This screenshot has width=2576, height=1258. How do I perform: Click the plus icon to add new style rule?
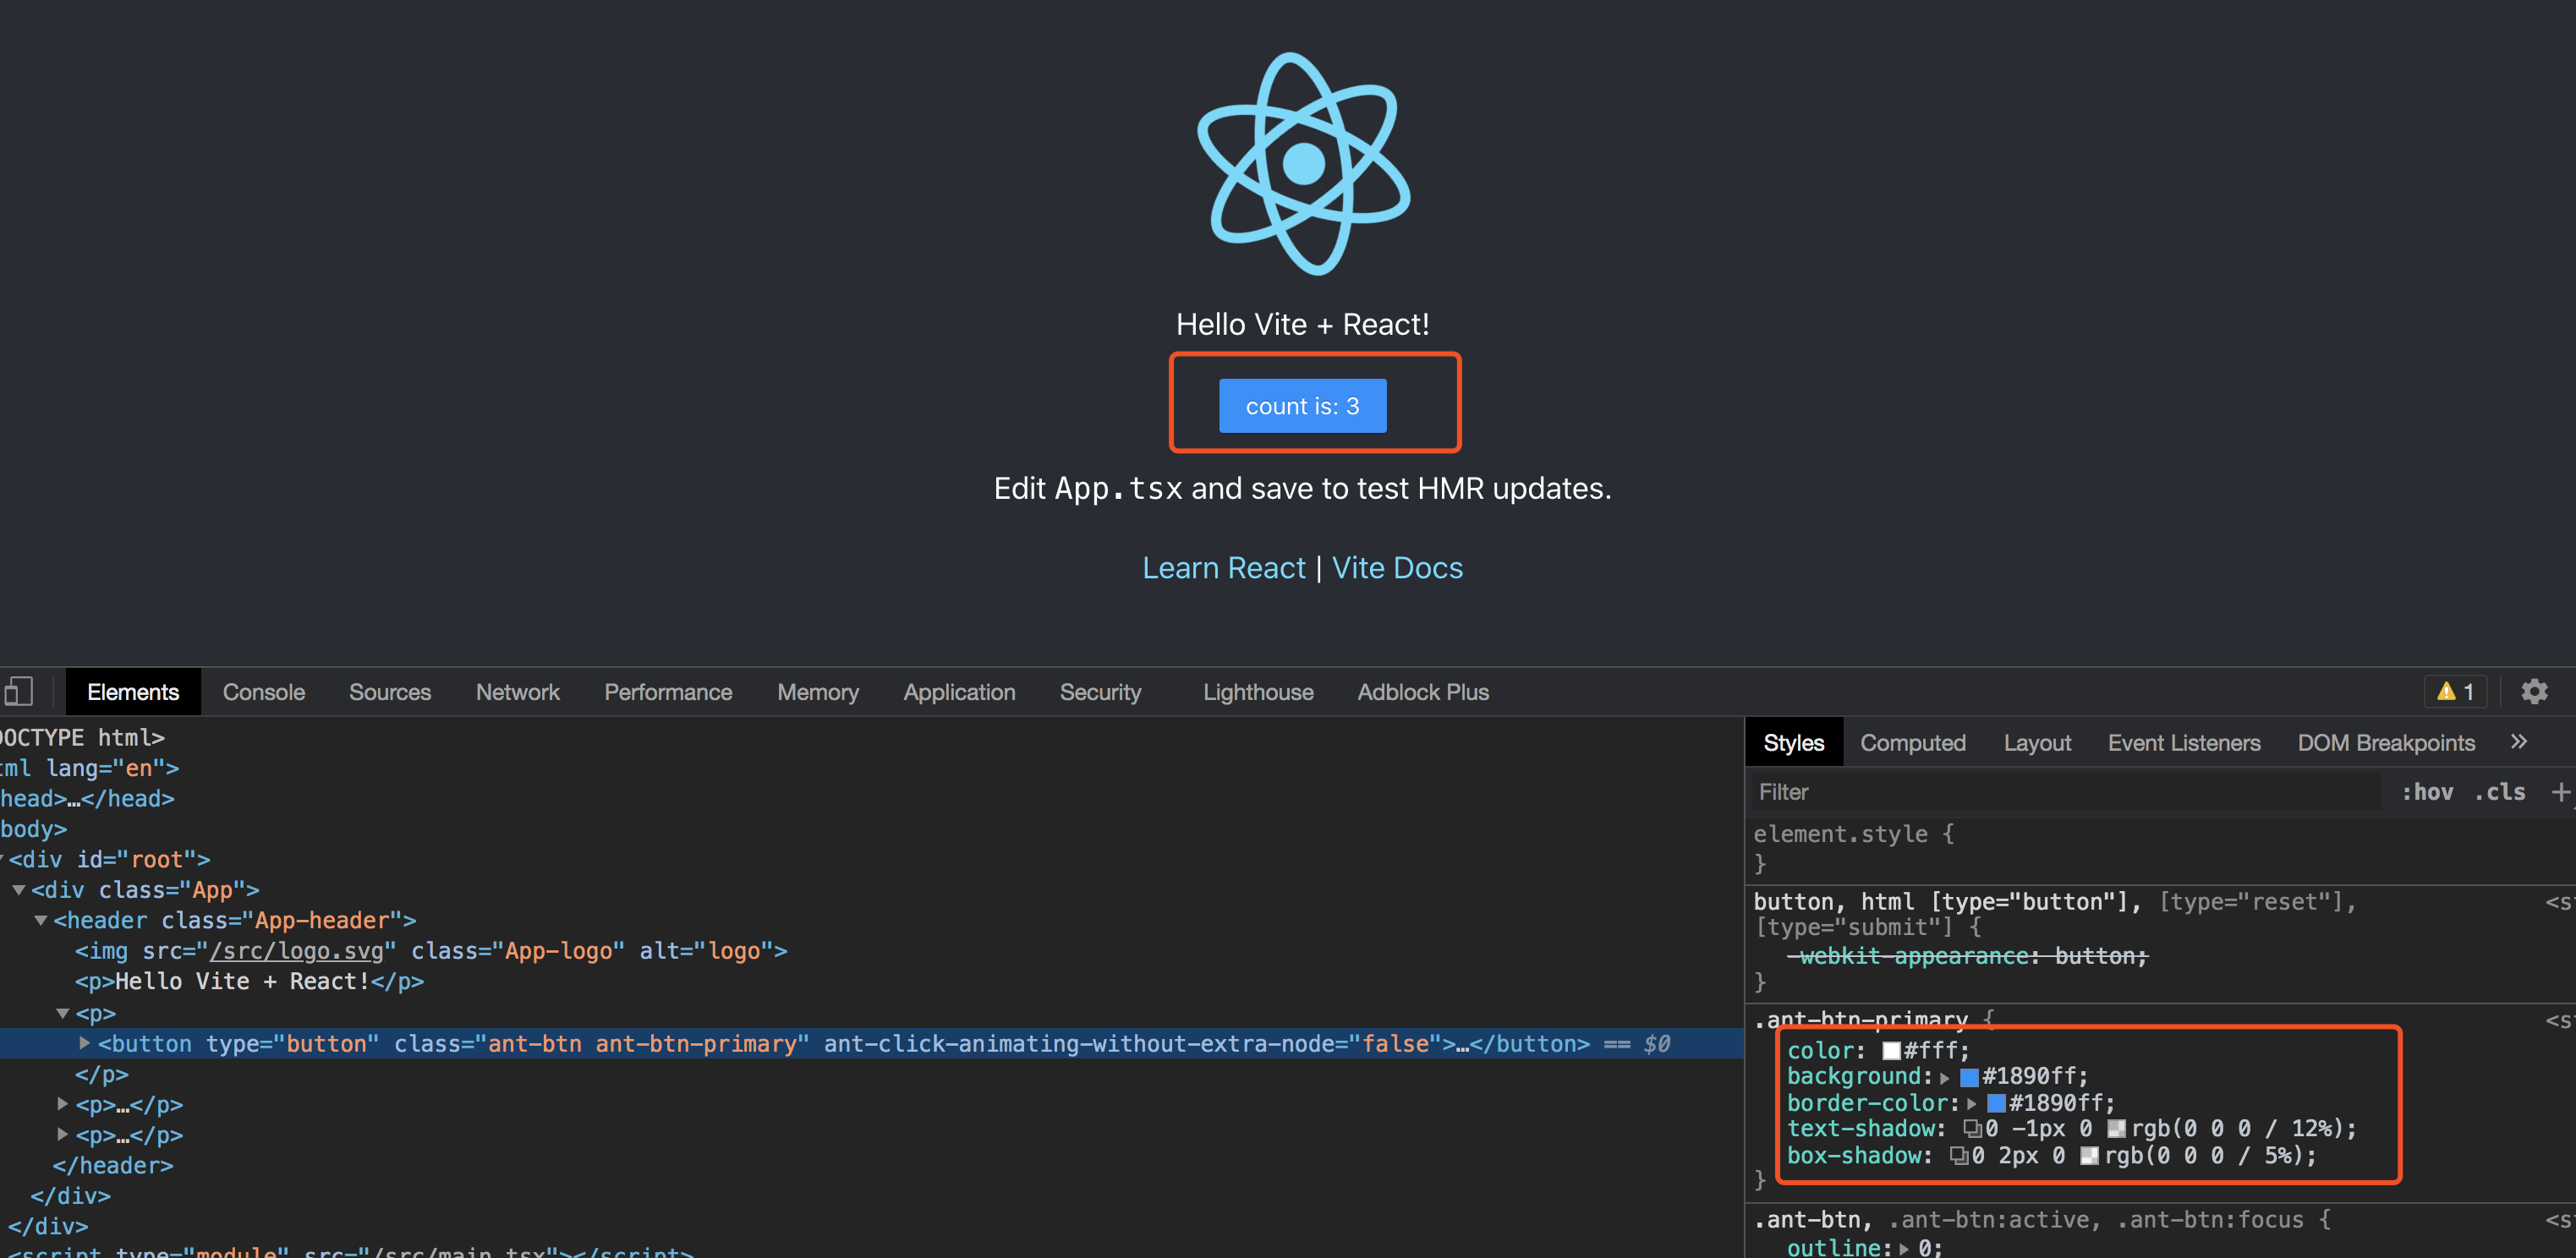click(2564, 792)
